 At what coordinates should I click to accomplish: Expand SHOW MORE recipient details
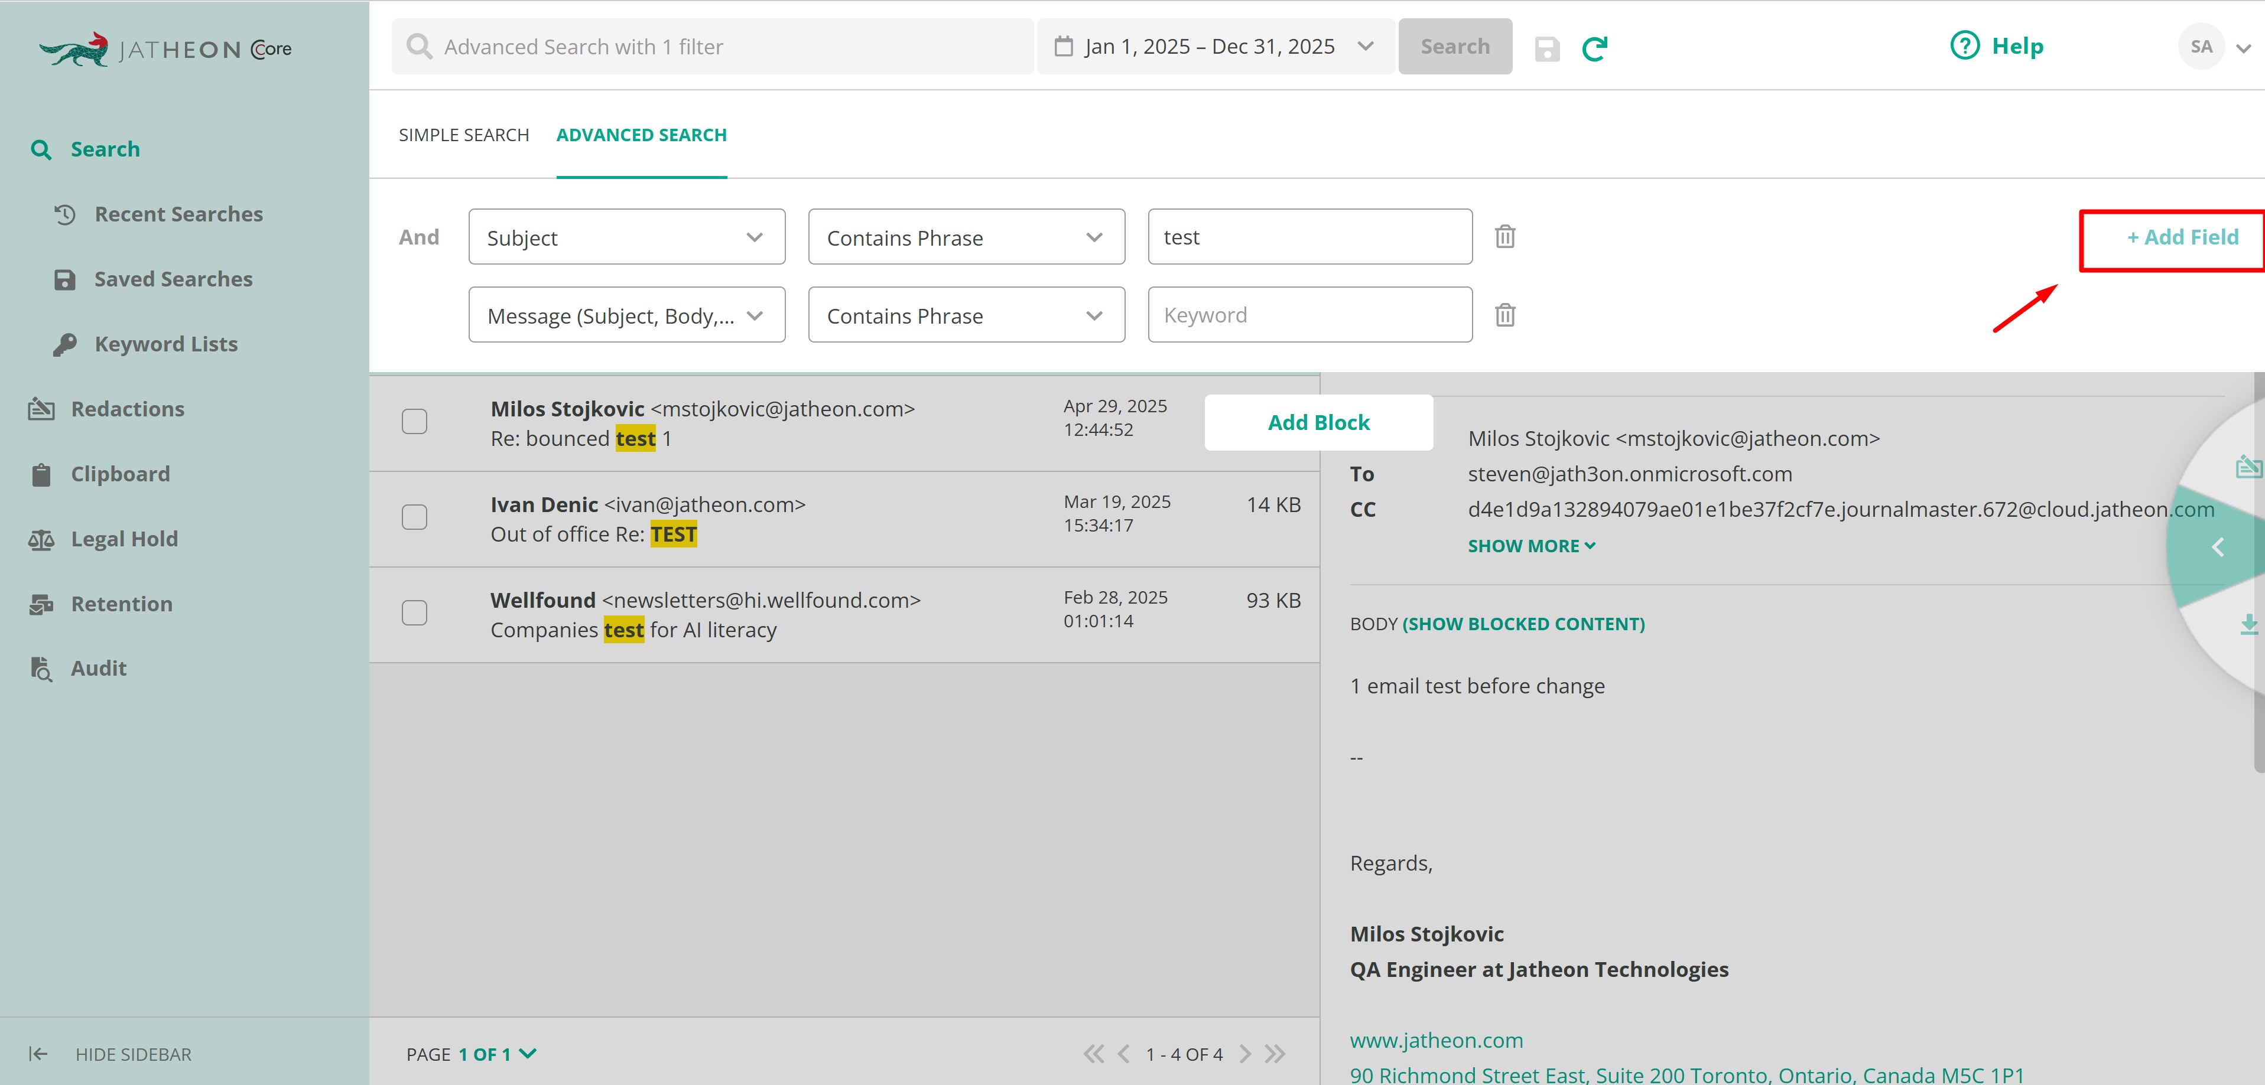point(1531,546)
